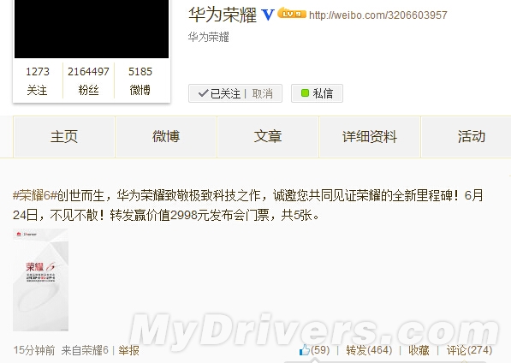
Task: View the 2164497 粉丝 followers count
Action: 88,80
